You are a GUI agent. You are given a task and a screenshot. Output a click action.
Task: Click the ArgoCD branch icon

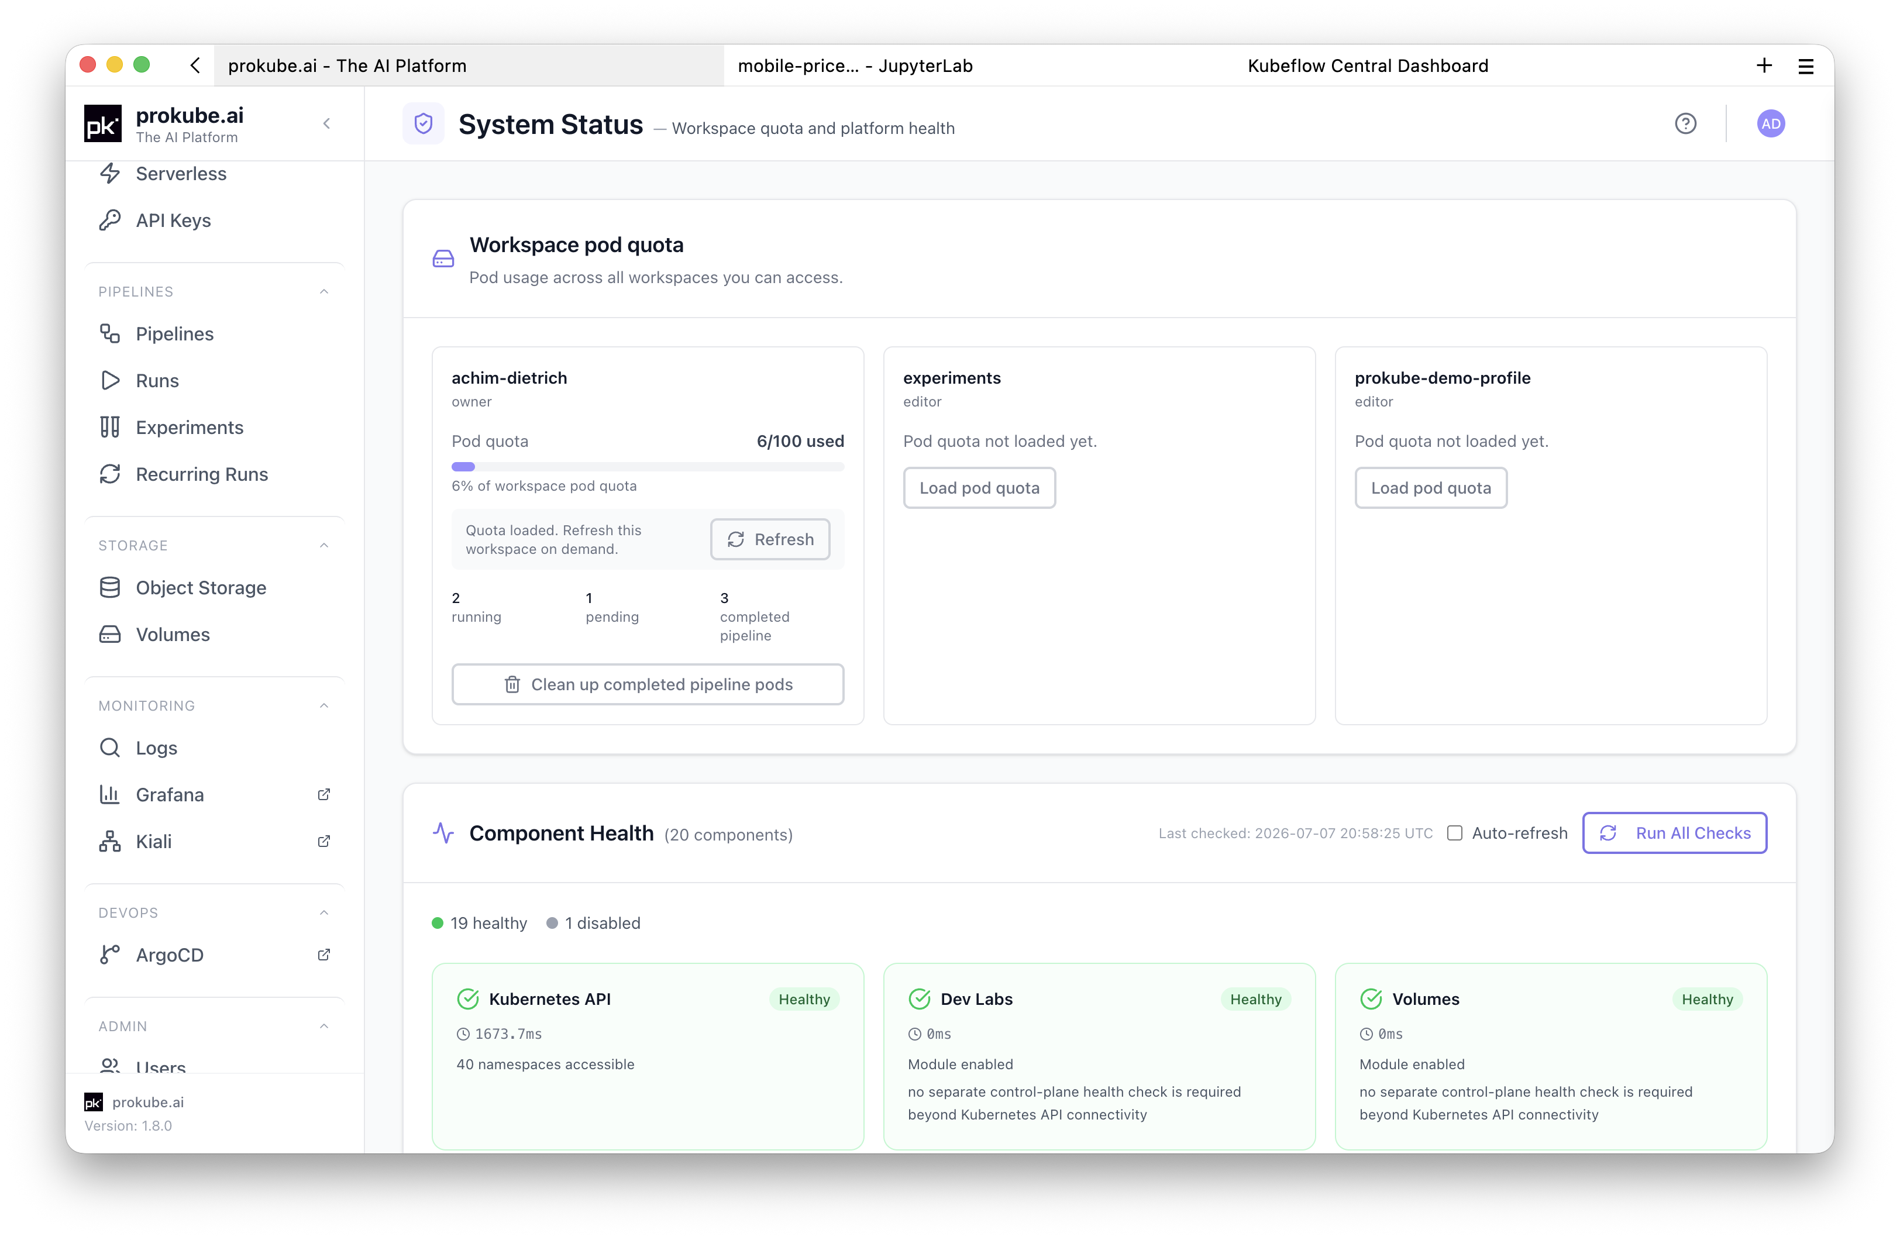click(109, 954)
